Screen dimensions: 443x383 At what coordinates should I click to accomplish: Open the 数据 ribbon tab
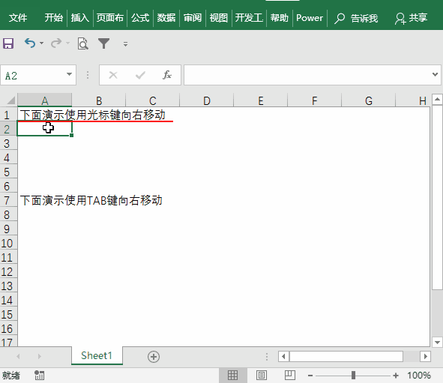166,18
